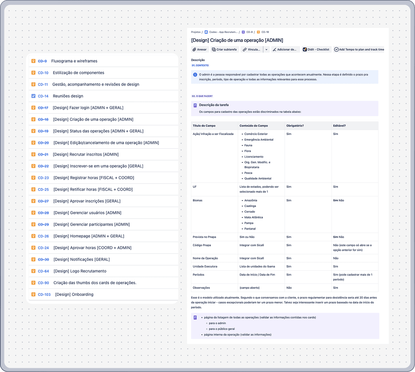Open the Vincular dropdown chevron

click(266, 49)
